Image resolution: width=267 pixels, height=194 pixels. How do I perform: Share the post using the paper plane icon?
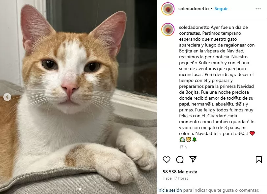pos(193,159)
